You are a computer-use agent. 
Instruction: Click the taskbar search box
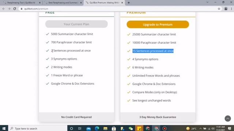pos(38,128)
